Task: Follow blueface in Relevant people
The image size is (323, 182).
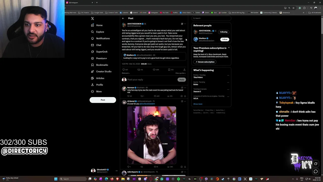Action: pos(225,39)
